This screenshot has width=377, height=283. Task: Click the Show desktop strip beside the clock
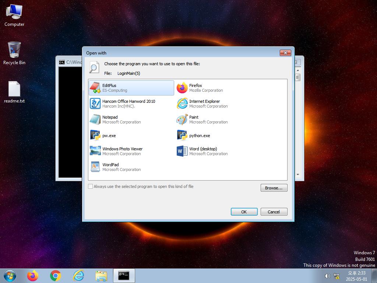pos(374,276)
